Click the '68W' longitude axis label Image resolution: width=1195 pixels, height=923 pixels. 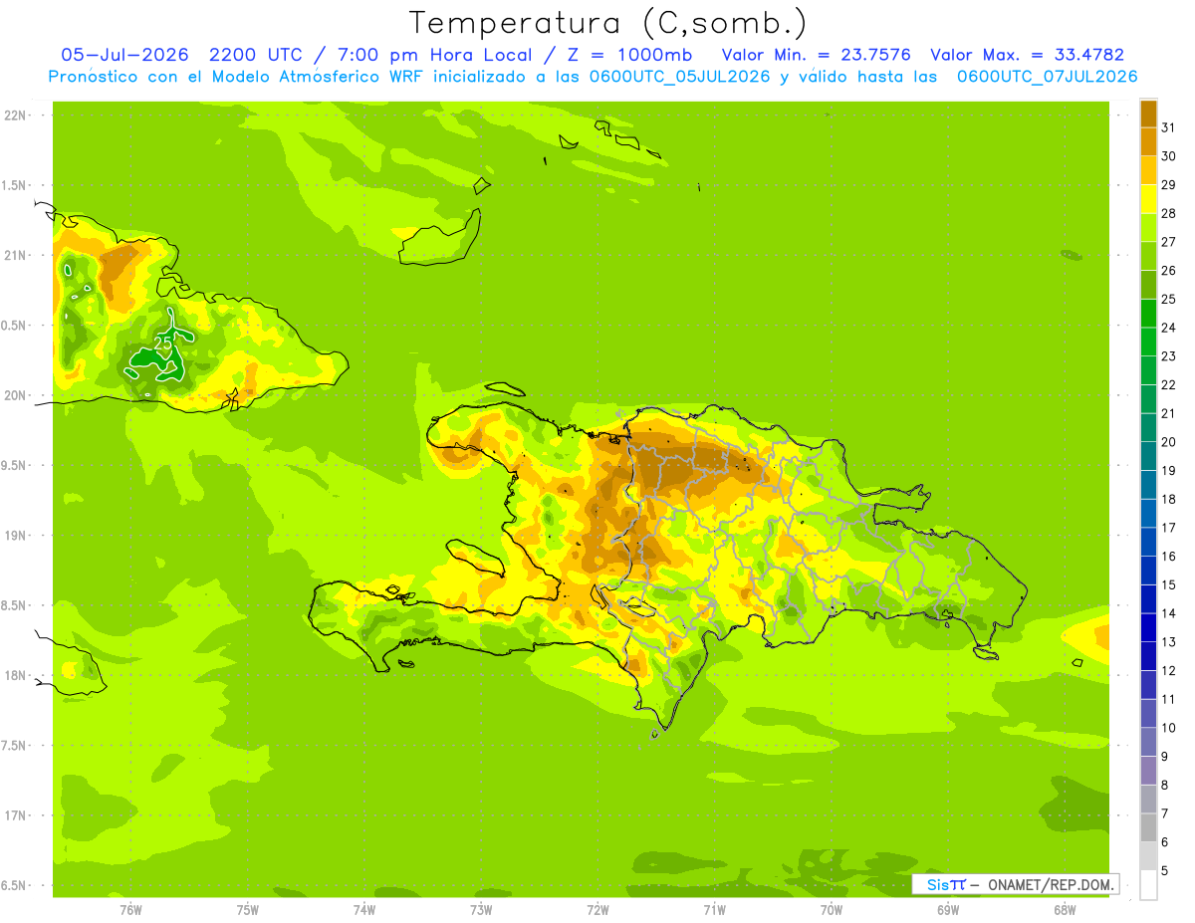1064,909
